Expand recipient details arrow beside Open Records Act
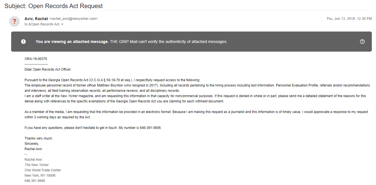Screen dimensions: 376x185 point(62,25)
